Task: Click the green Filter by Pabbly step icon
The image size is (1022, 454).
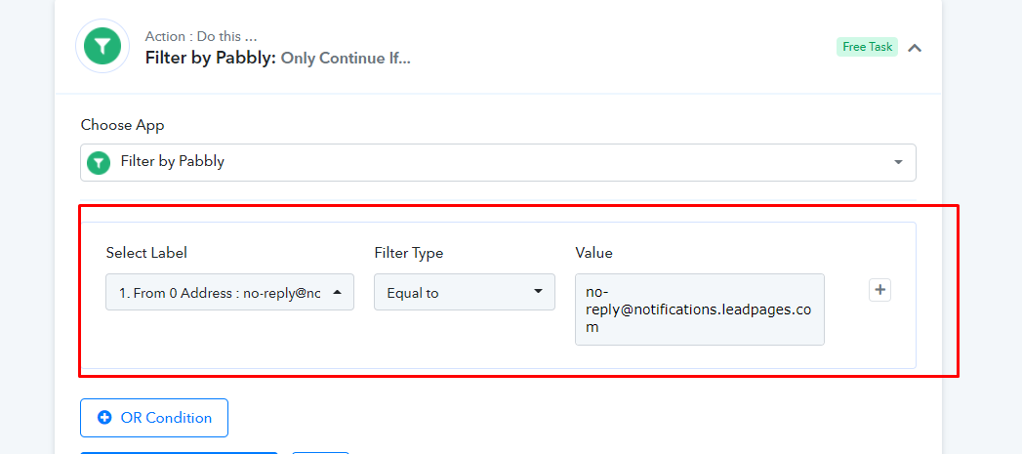Action: point(102,46)
